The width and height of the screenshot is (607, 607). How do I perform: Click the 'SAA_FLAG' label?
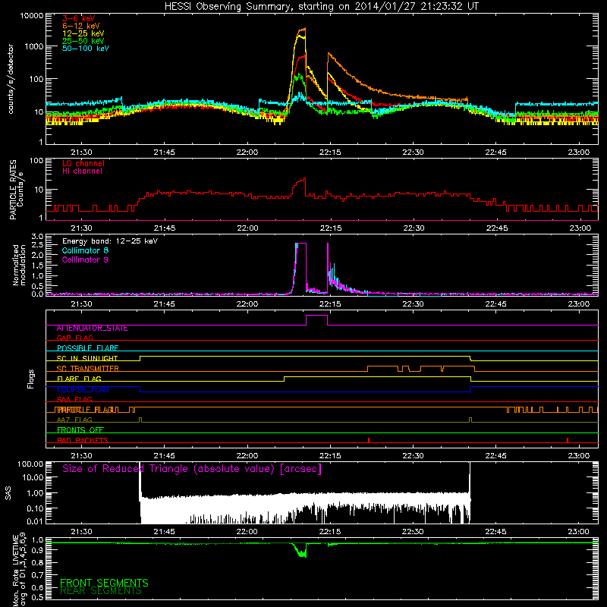[74, 399]
